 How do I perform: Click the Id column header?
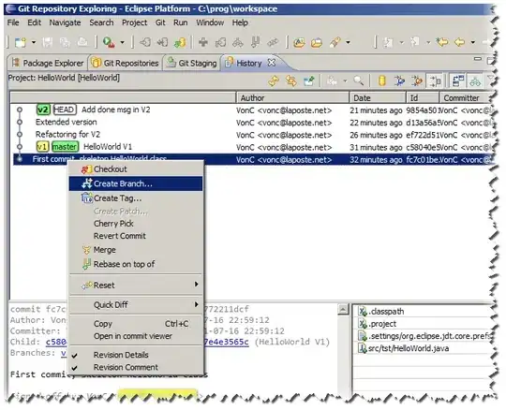[x=423, y=97]
